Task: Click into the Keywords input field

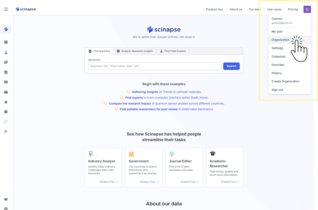Action: (x=155, y=66)
